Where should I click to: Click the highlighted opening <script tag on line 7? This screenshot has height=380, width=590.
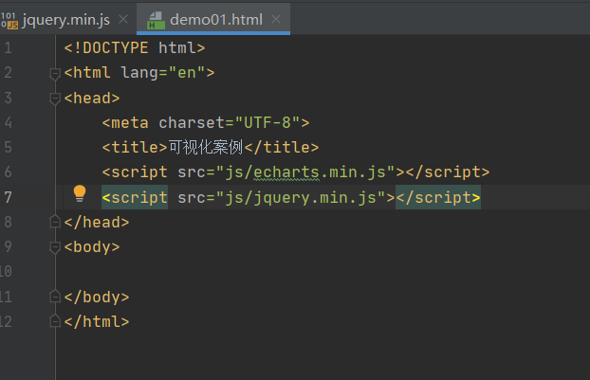coord(135,197)
